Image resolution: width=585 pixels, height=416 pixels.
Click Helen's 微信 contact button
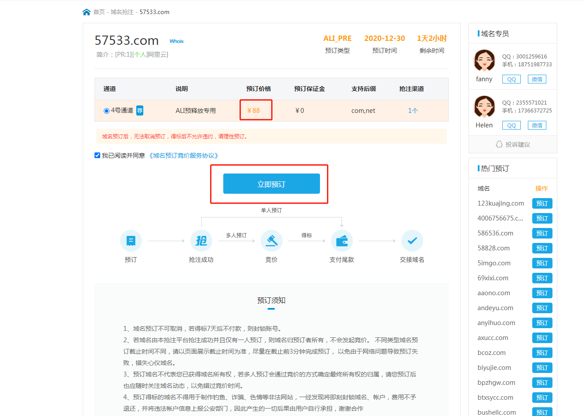coord(537,125)
